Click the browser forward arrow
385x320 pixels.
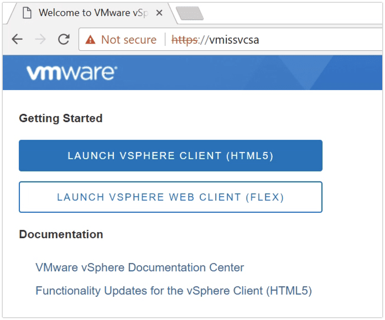pyautogui.click(x=40, y=39)
